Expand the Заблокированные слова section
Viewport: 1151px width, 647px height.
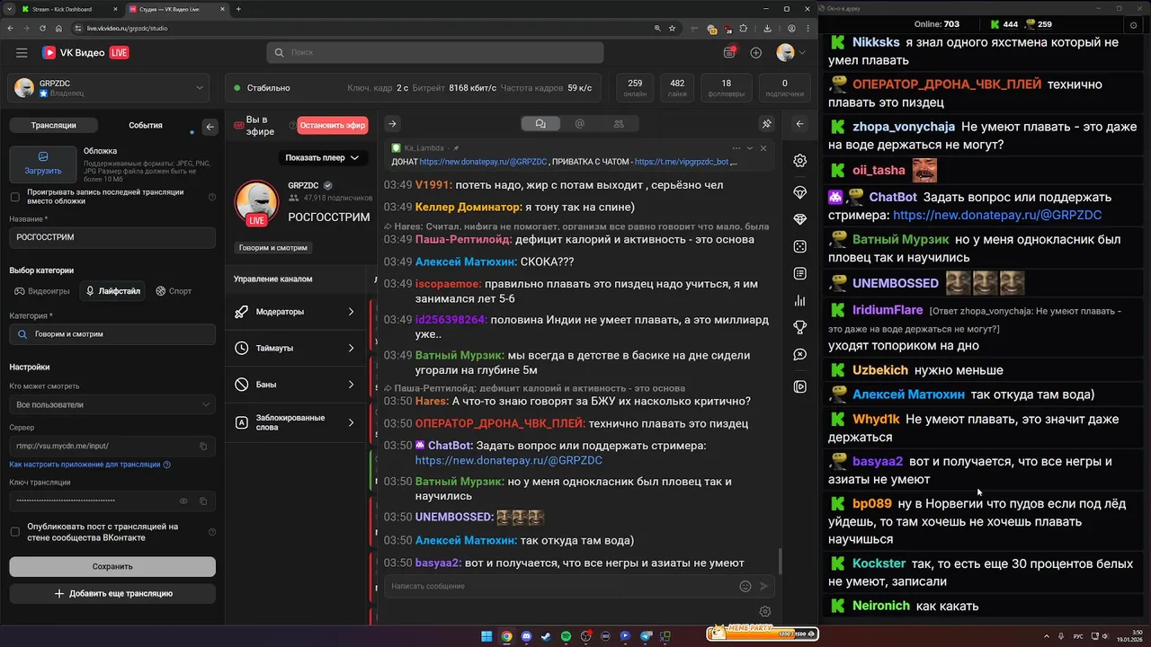[297, 422]
